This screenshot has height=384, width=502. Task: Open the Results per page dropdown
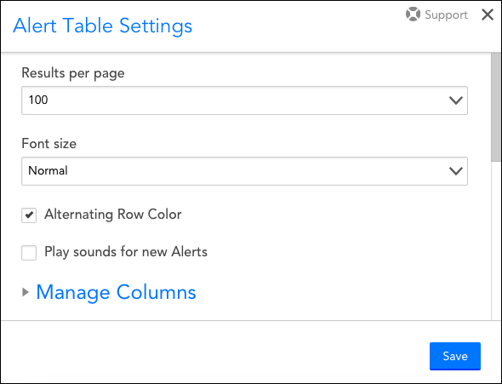pyautogui.click(x=244, y=100)
